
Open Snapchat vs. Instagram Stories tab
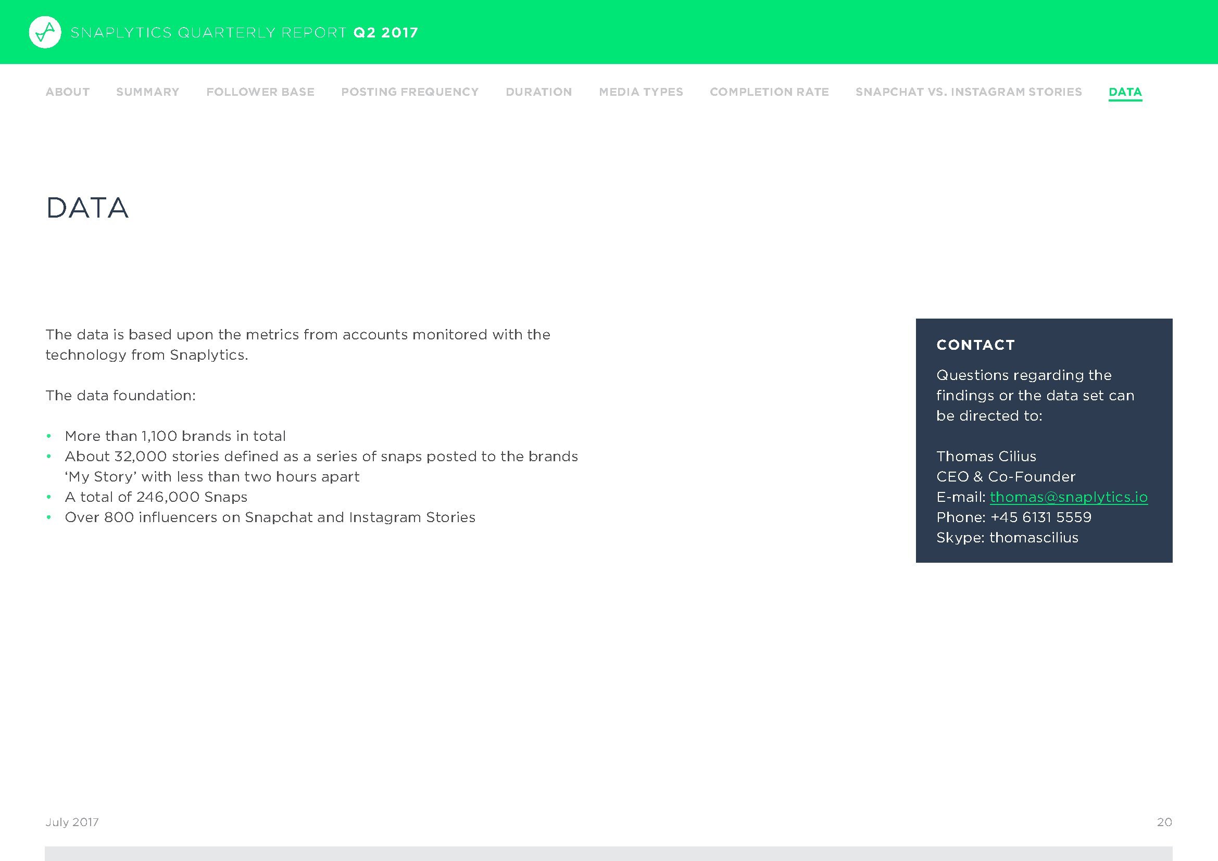(x=969, y=92)
